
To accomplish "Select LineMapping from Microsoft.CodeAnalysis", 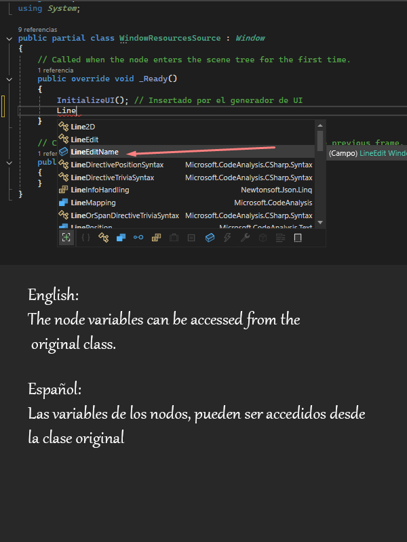I will point(186,203).
